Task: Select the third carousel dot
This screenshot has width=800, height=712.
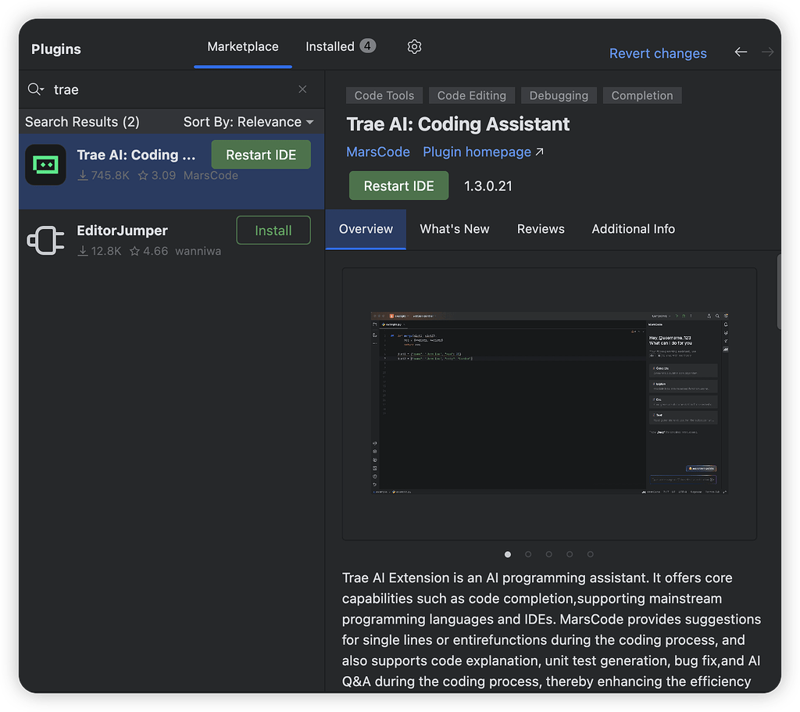Action: click(x=549, y=554)
